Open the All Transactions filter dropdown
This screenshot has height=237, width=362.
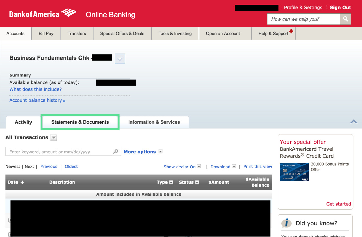[53, 138]
